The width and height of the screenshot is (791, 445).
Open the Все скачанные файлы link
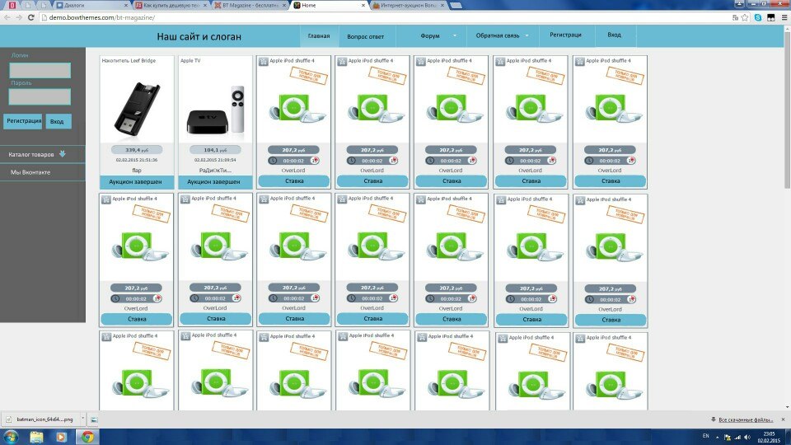tap(746, 419)
